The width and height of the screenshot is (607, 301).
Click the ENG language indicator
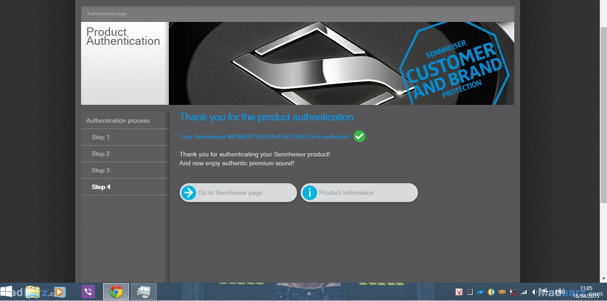(x=560, y=292)
